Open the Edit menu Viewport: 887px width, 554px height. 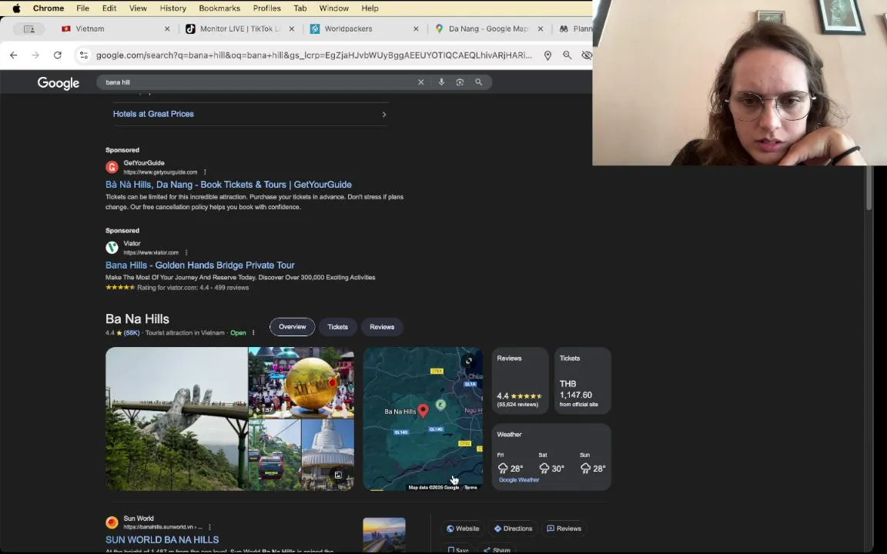coord(109,8)
